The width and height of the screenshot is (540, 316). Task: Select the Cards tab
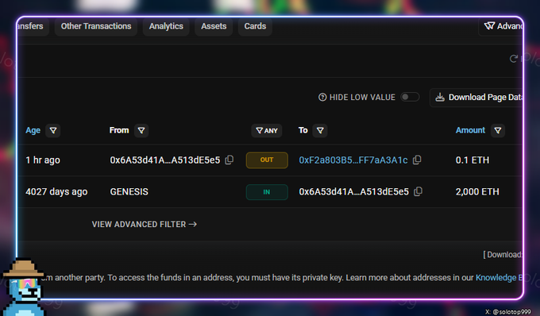(255, 26)
